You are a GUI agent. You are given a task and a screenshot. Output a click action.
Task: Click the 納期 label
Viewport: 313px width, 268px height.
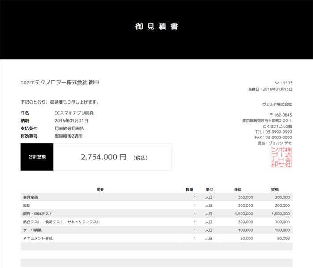coord(25,121)
